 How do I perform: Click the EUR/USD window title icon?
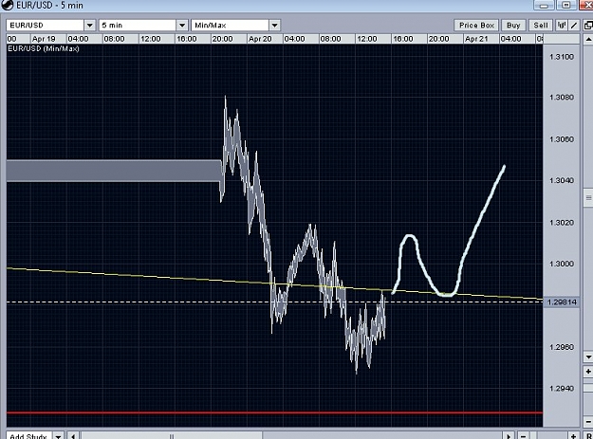click(7, 5)
